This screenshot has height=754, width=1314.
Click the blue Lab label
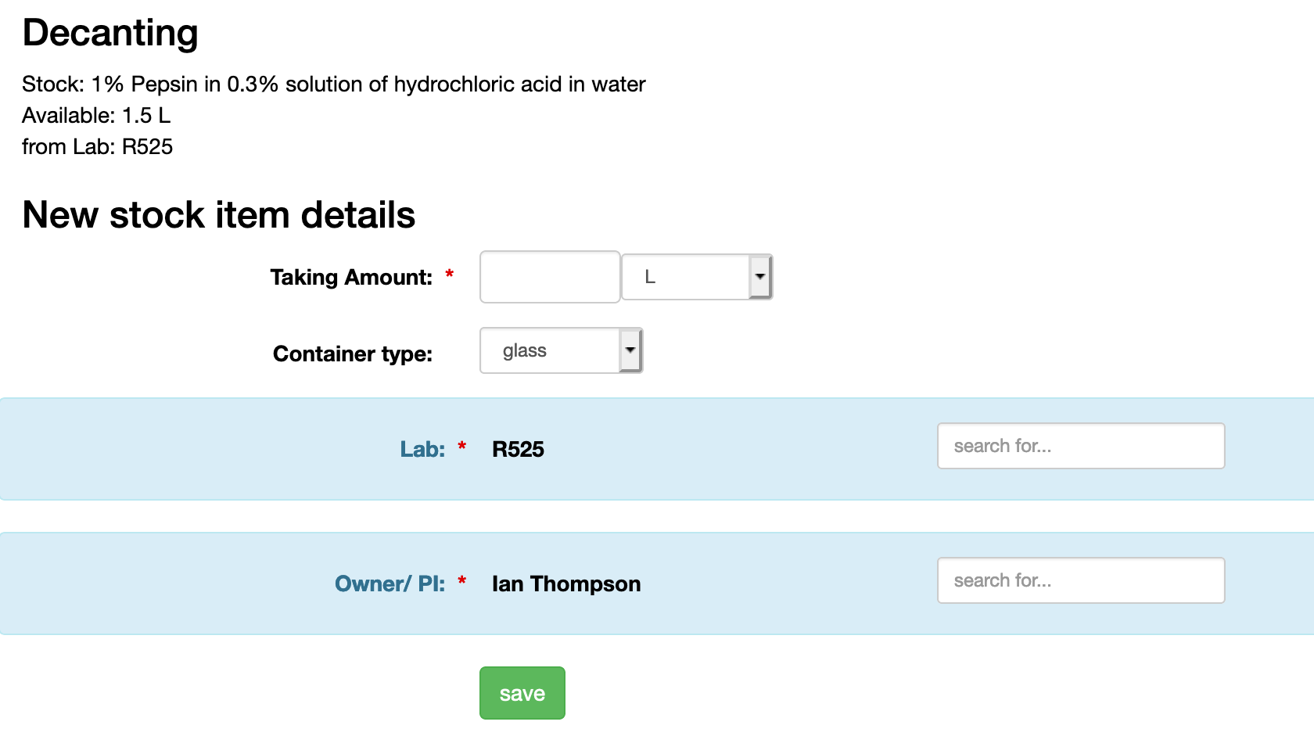click(422, 449)
